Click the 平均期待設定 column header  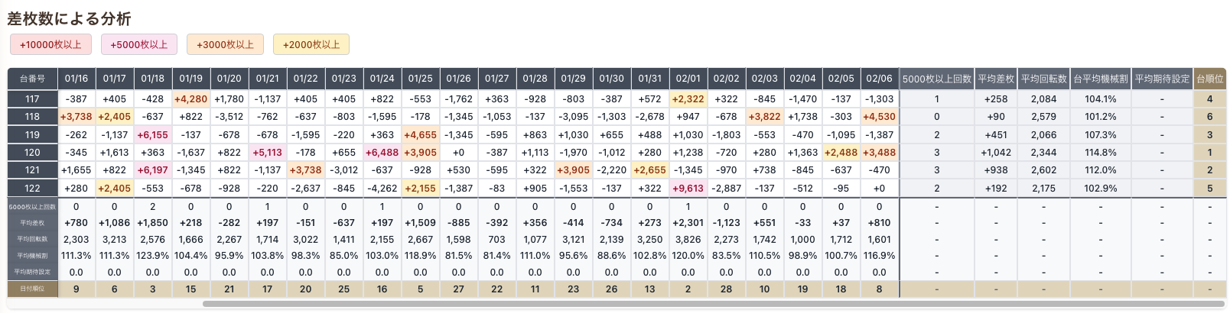[x=1162, y=79]
